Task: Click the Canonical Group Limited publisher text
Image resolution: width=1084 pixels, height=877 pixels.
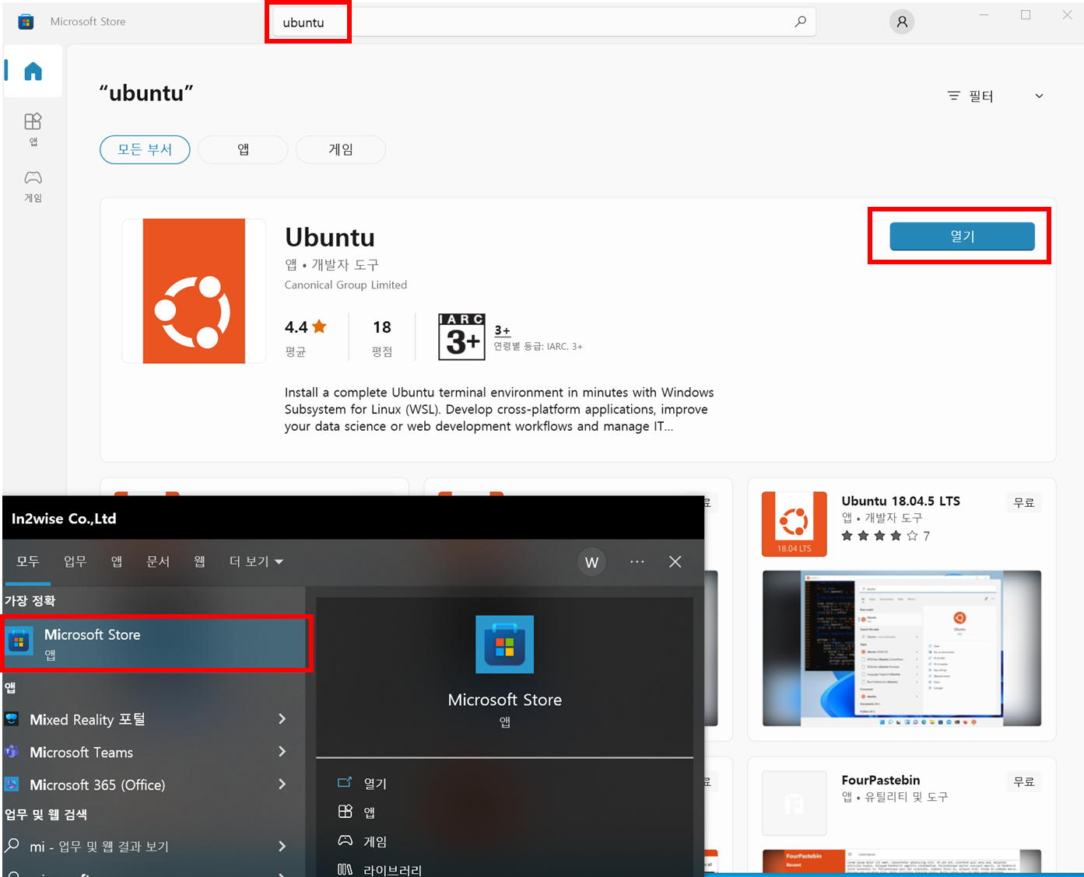Action: pyautogui.click(x=346, y=285)
